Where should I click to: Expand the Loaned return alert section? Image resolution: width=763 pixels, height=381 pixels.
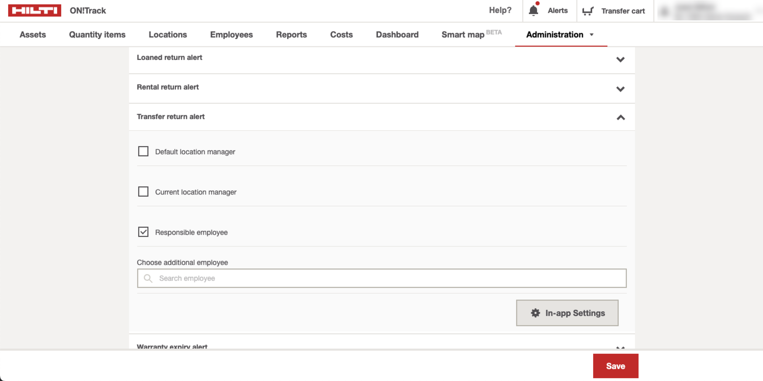pyautogui.click(x=620, y=59)
